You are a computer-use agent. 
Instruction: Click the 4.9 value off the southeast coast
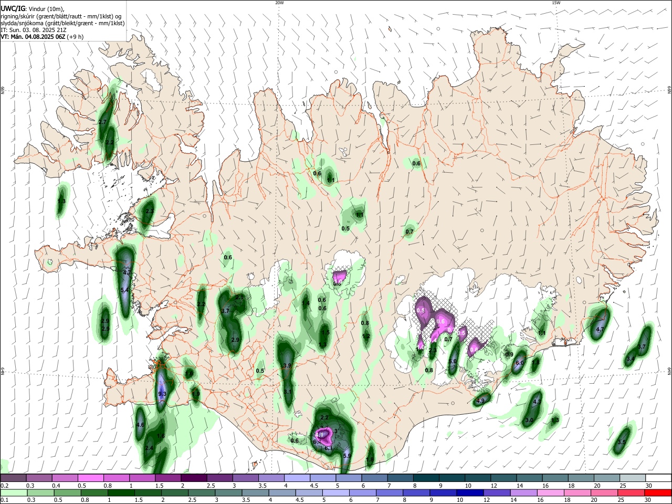[x=480, y=401]
